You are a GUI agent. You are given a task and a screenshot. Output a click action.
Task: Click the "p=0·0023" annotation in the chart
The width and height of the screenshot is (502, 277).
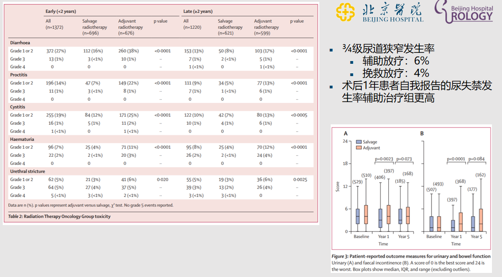tap(384, 159)
